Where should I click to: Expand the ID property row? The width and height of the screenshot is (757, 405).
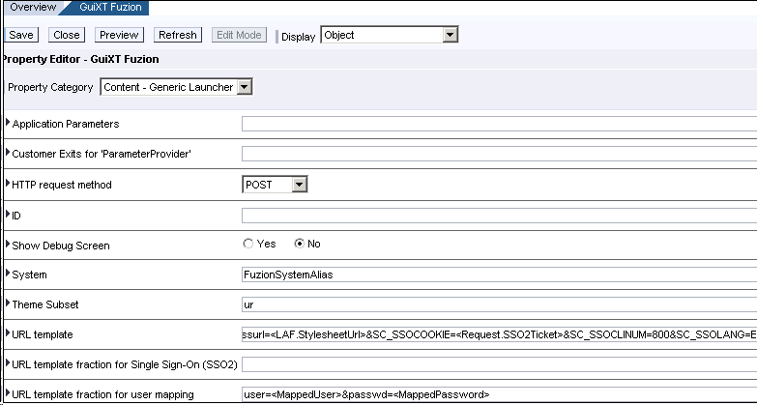click(8, 215)
